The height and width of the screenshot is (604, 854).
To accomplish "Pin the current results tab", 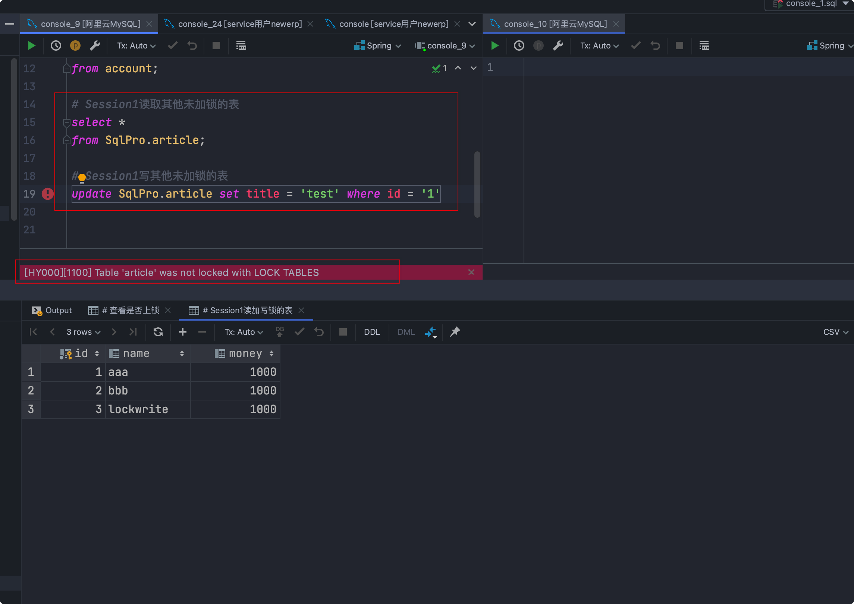I will pyautogui.click(x=455, y=332).
